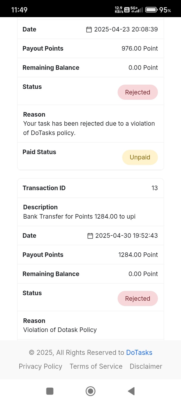Tap the VoNR status icon
The height and width of the screenshot is (403, 181).
pos(127,10)
